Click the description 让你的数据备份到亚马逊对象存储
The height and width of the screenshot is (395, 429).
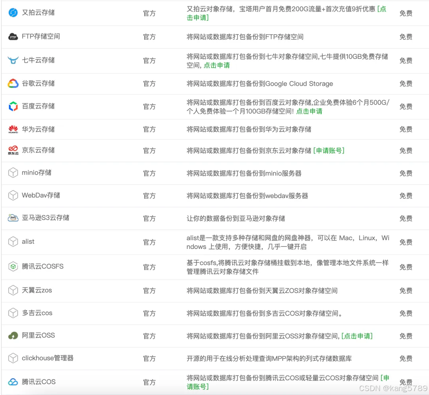tap(236, 219)
